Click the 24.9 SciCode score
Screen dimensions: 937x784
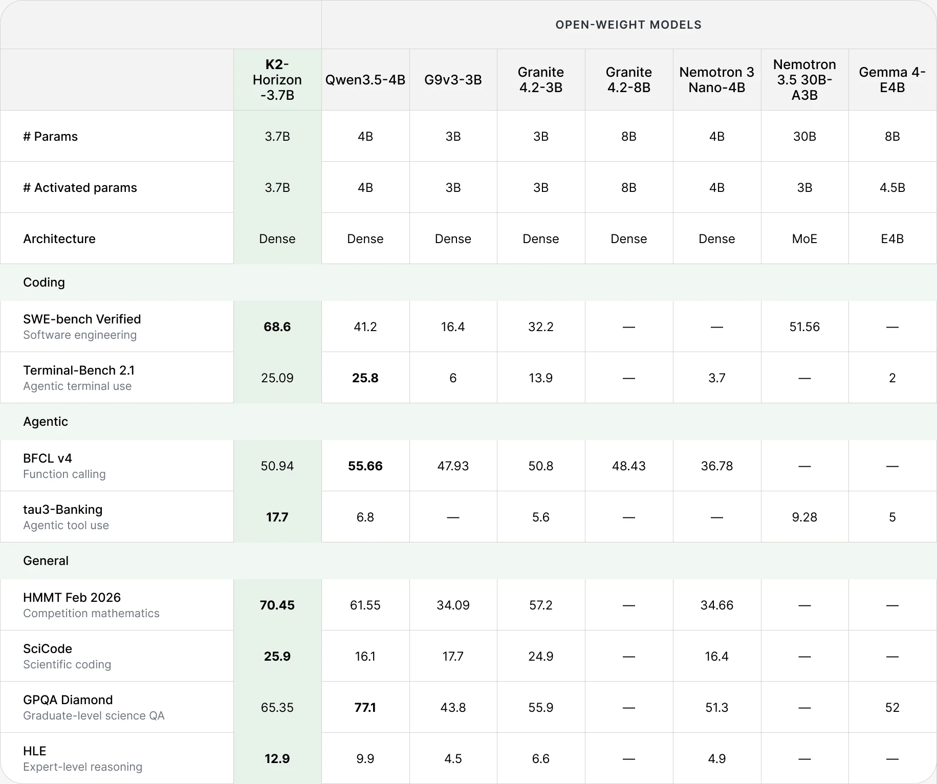pos(541,657)
